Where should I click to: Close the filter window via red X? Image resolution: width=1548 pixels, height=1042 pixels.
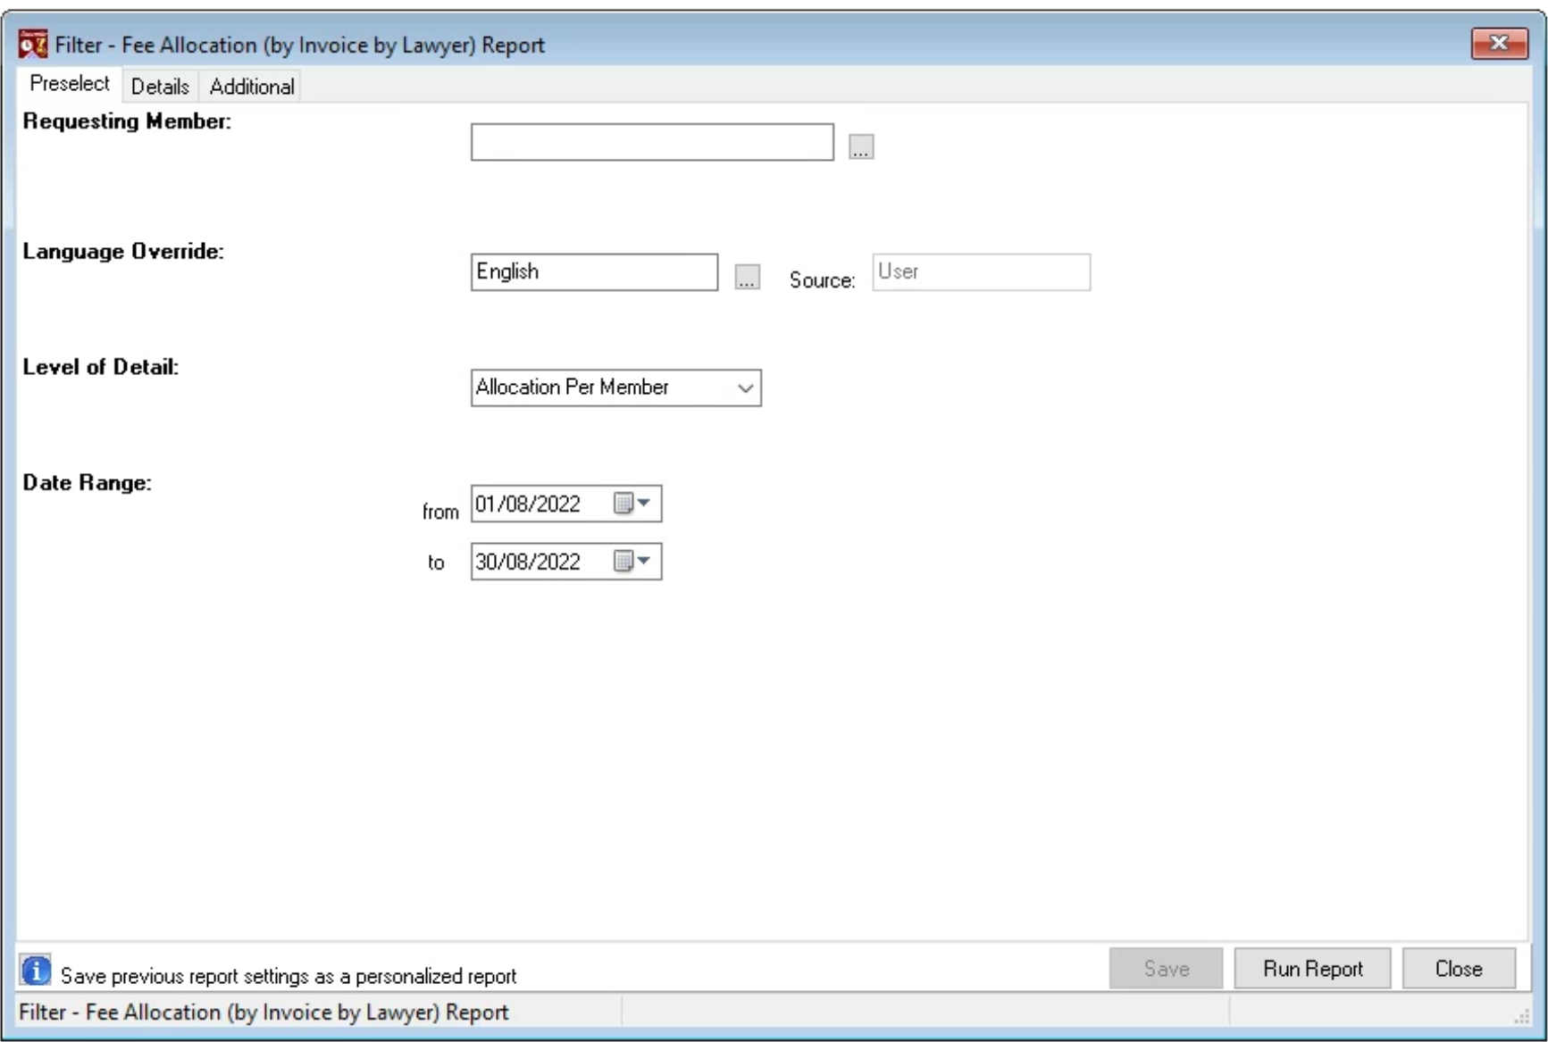click(1500, 43)
